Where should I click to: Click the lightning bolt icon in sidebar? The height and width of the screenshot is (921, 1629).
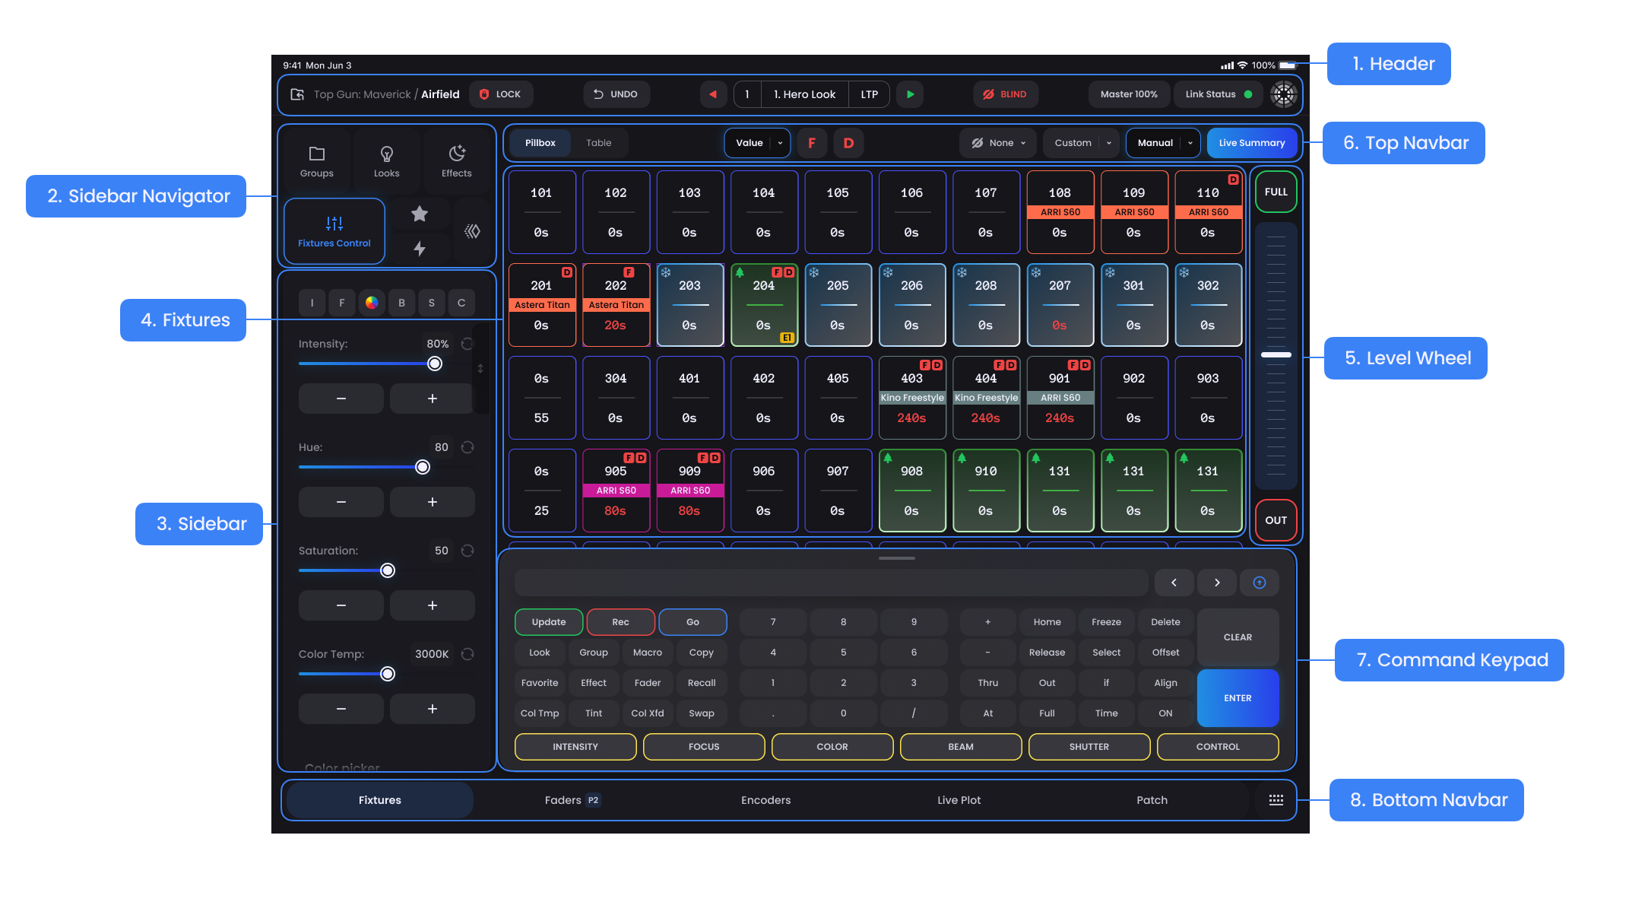point(419,248)
